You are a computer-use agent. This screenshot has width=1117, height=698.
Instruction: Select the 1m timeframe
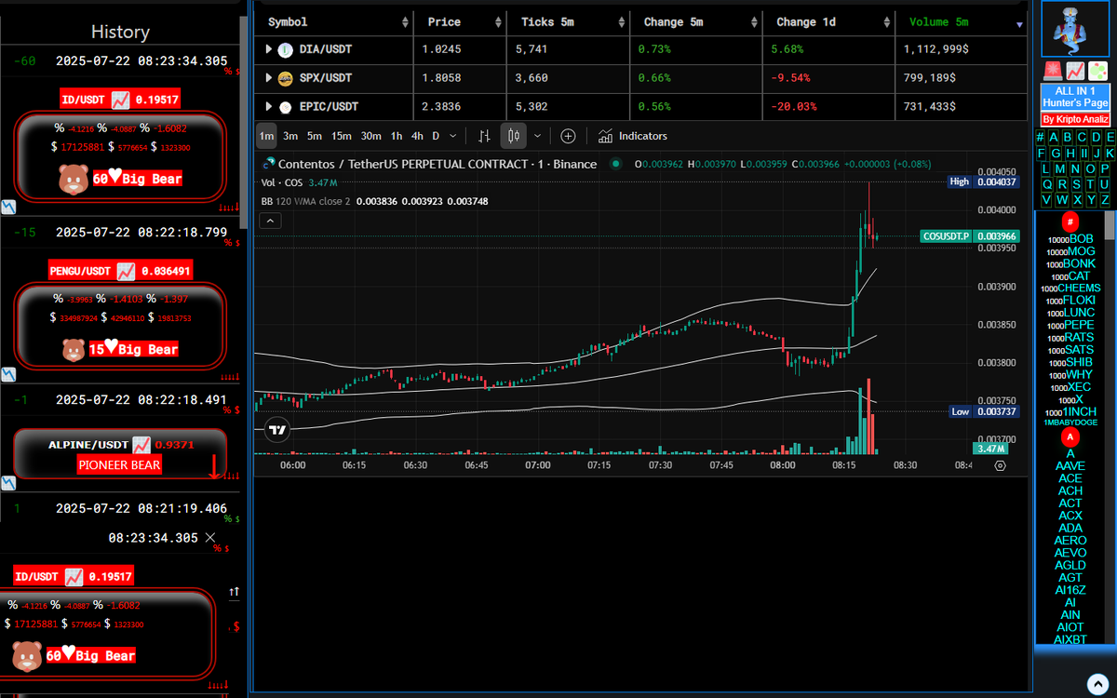[x=267, y=136]
